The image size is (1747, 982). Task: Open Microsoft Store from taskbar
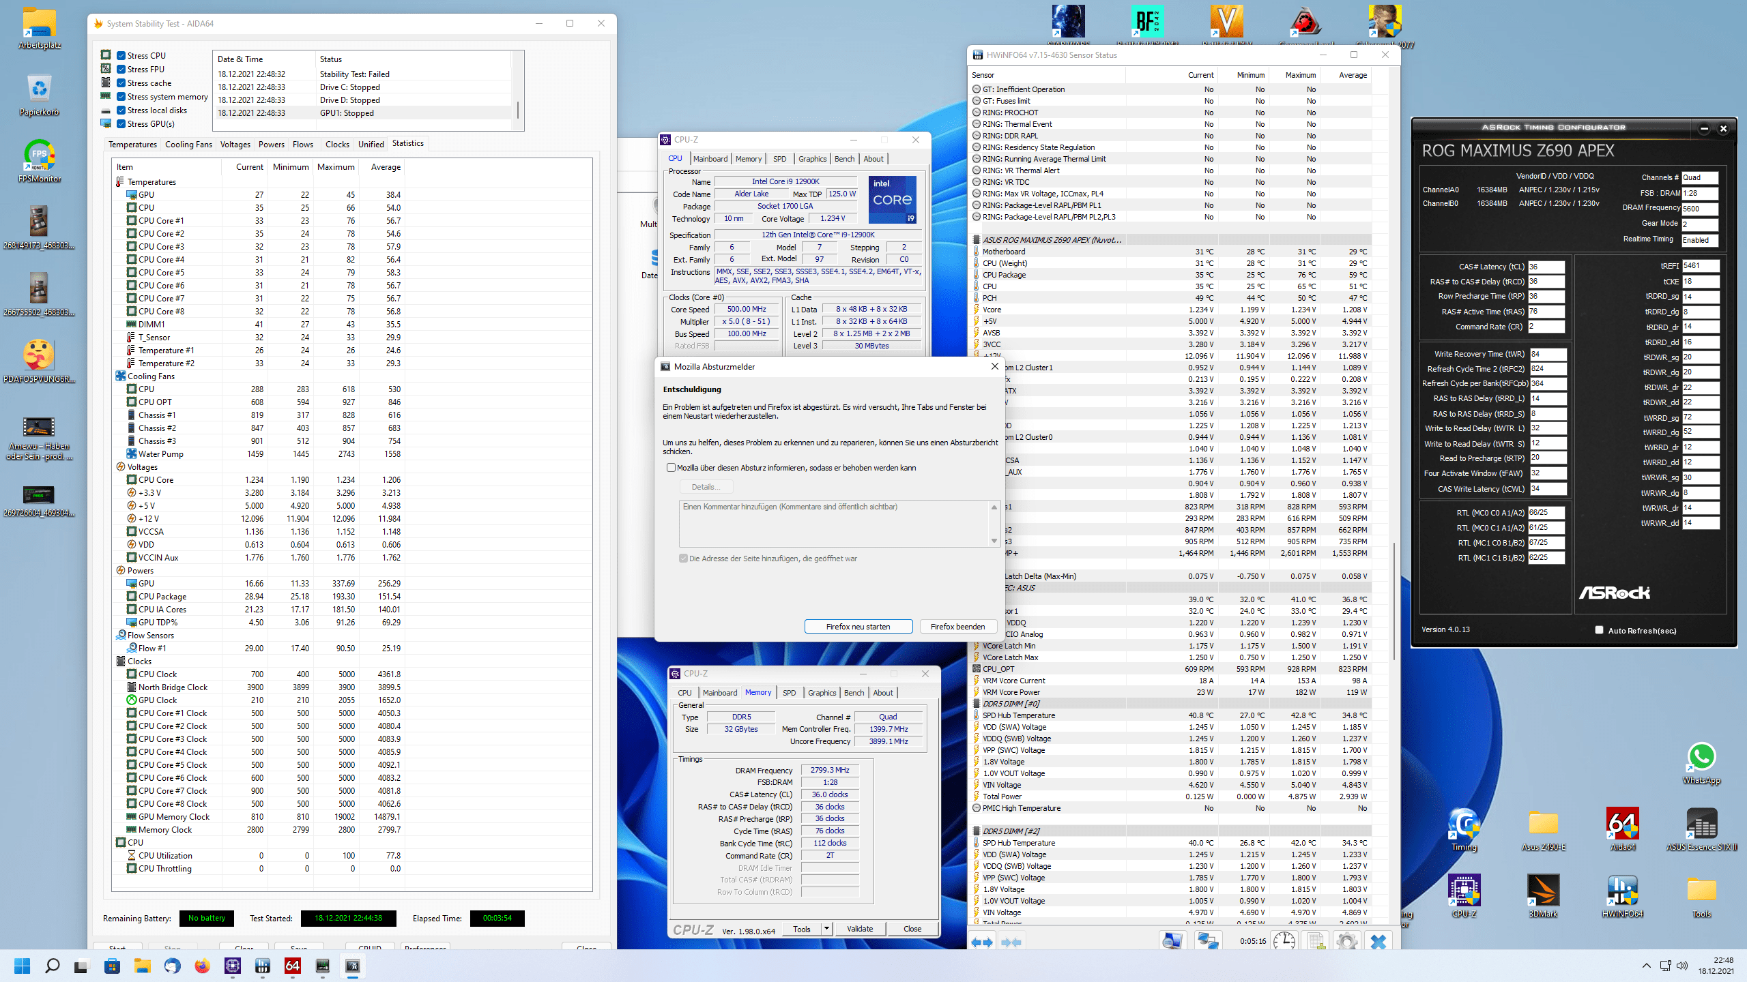[x=112, y=966]
